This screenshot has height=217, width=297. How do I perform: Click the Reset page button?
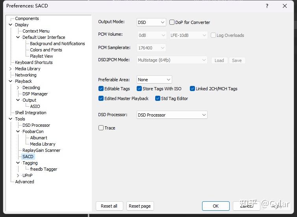pos(140,206)
